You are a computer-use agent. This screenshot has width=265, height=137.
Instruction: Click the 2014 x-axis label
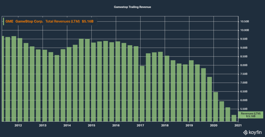click(x=67, y=125)
